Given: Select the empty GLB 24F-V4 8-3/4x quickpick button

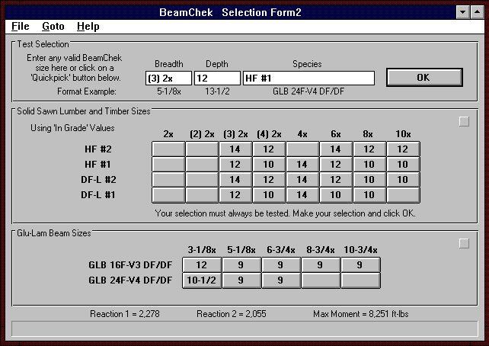Looking at the screenshot, I should 321,280.
